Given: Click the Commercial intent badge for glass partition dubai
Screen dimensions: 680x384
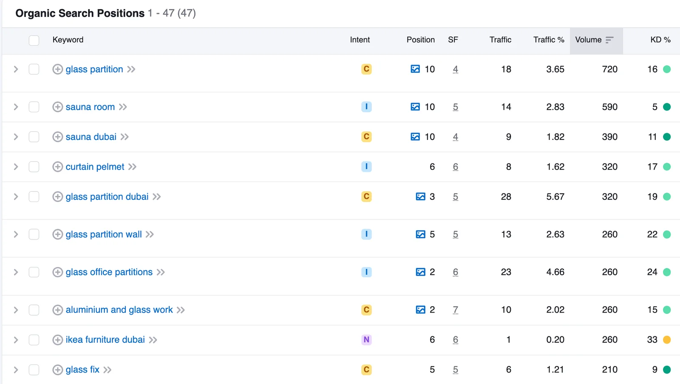Looking at the screenshot, I should [366, 196].
